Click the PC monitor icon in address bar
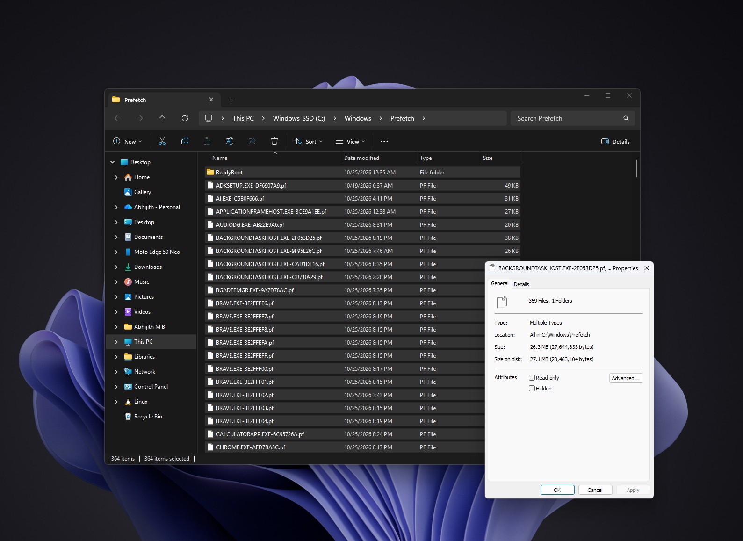Viewport: 743px width, 541px height. (x=209, y=118)
